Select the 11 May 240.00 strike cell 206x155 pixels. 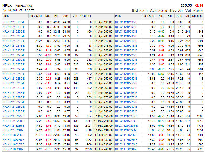point(104,130)
